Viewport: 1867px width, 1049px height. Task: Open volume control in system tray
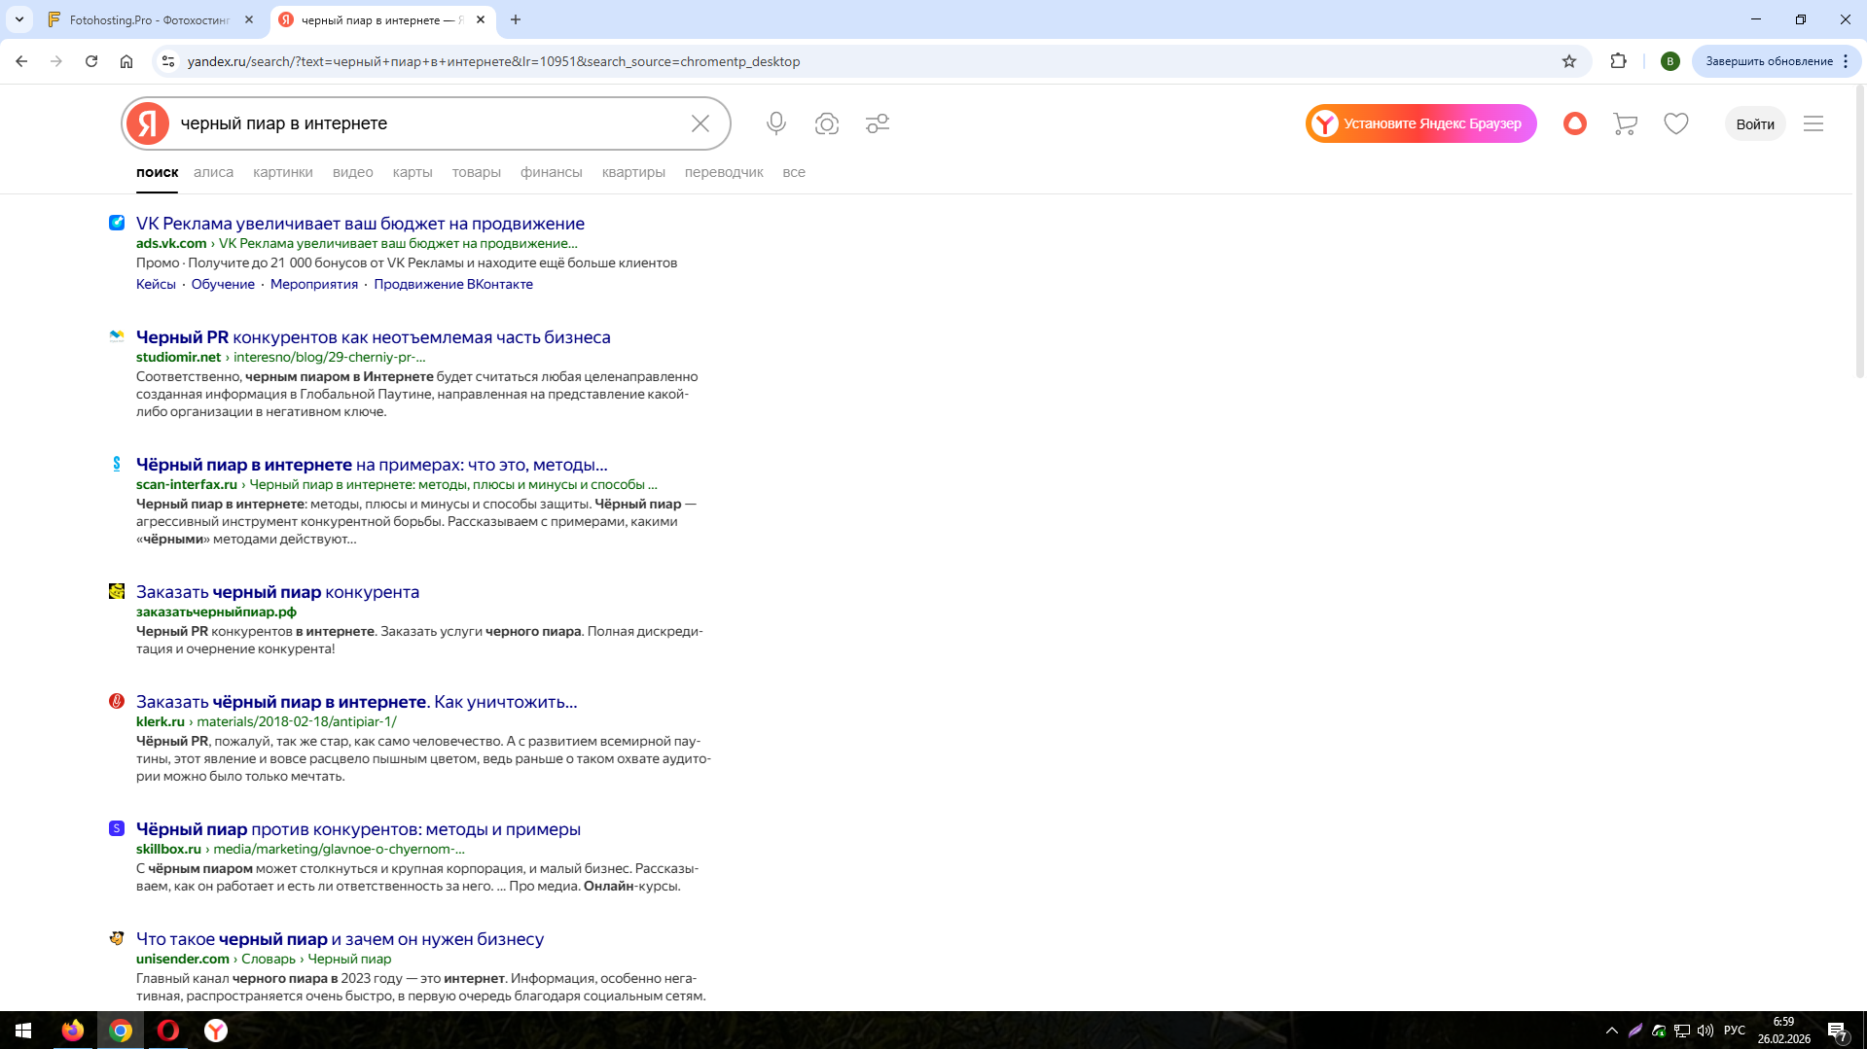coord(1705,1031)
